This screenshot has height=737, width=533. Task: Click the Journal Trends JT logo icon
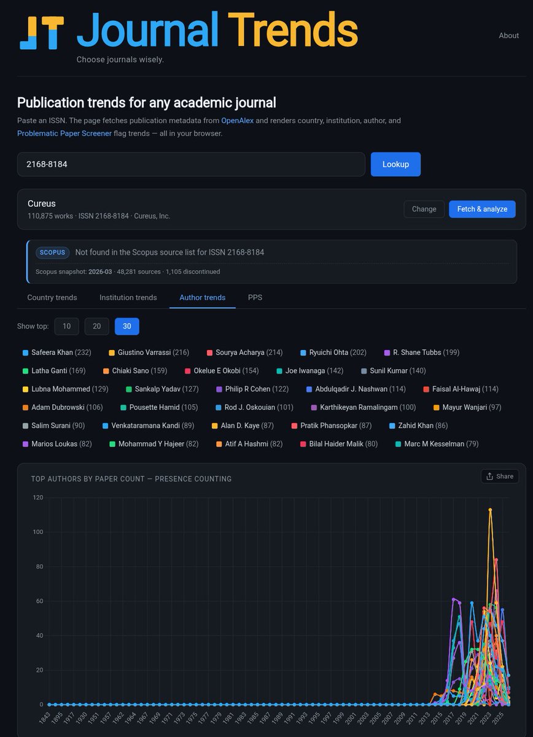coord(42,33)
